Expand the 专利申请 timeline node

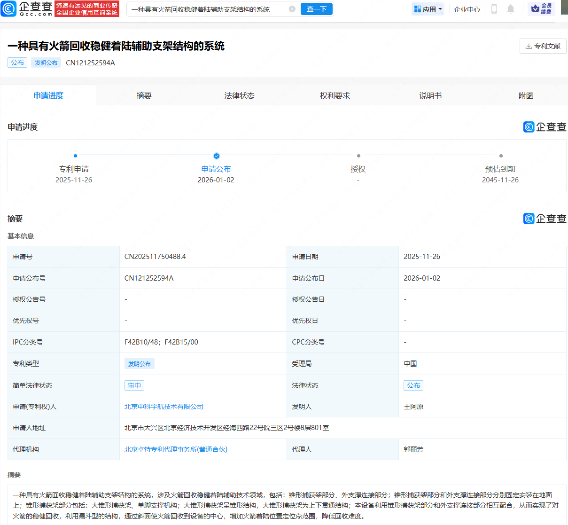click(75, 156)
